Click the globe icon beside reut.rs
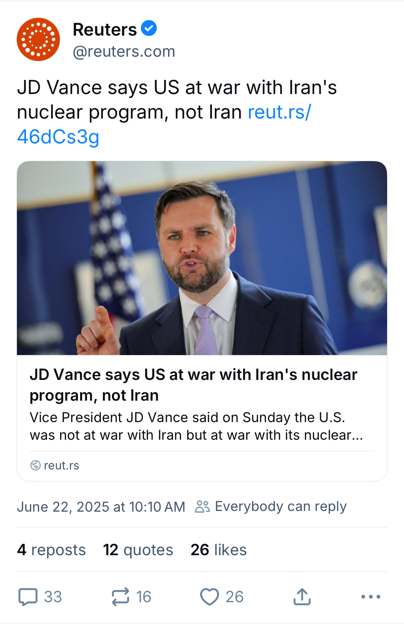 click(x=35, y=465)
